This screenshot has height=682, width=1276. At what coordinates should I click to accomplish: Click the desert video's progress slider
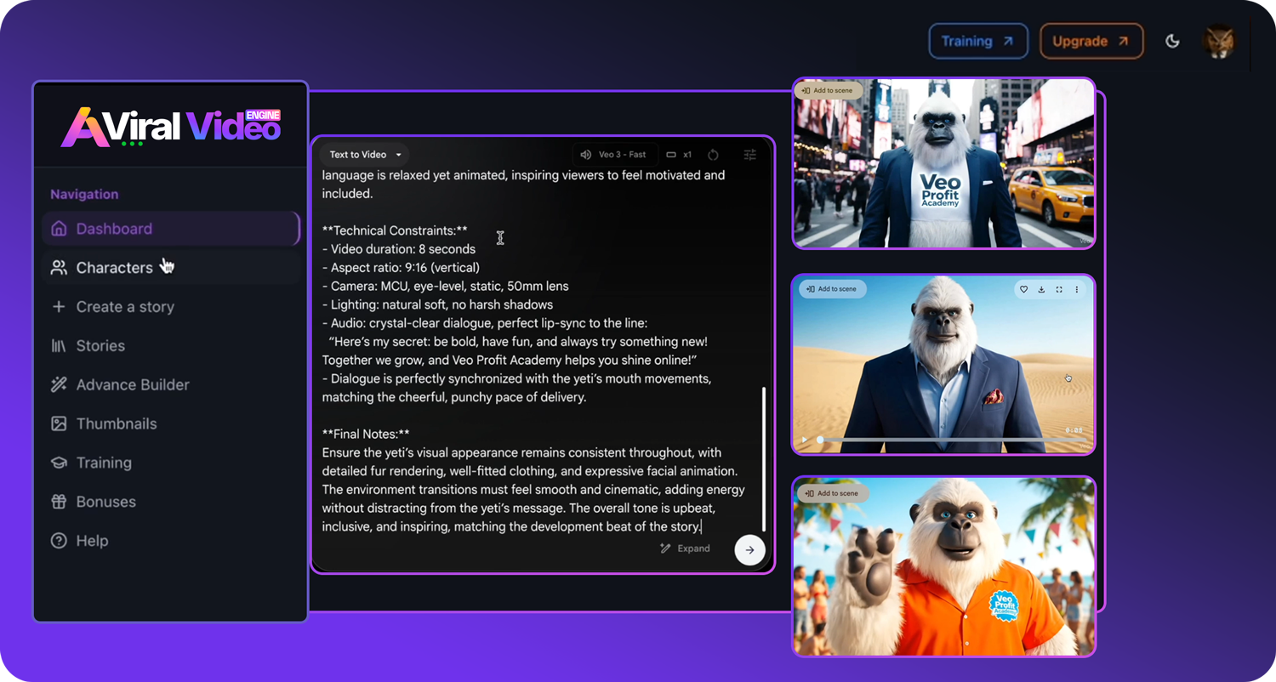pos(936,440)
